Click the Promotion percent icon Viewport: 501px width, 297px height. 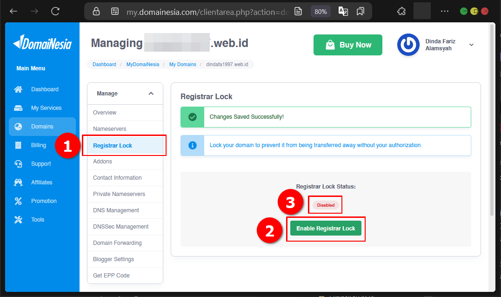pos(18,201)
